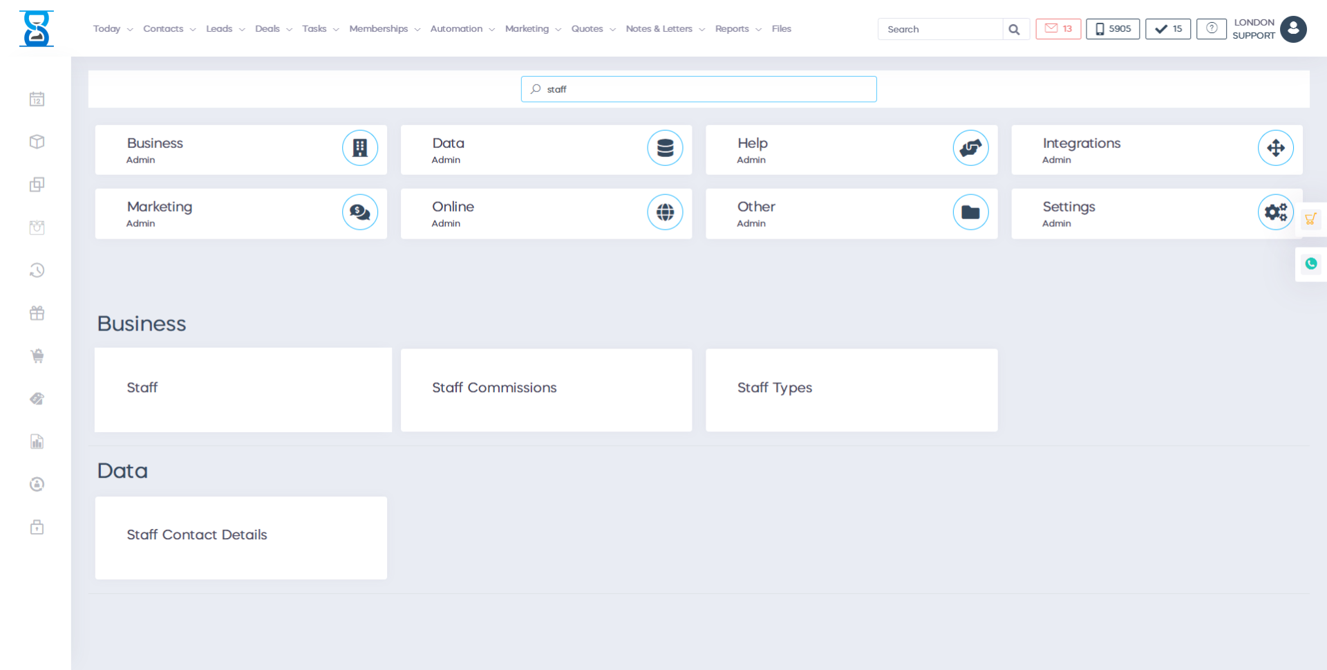
Task: Open Staff Contact Details card
Action: click(241, 537)
